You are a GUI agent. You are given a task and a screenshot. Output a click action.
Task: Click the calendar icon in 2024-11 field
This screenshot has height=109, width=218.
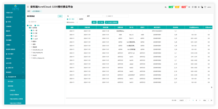tap(107, 16)
